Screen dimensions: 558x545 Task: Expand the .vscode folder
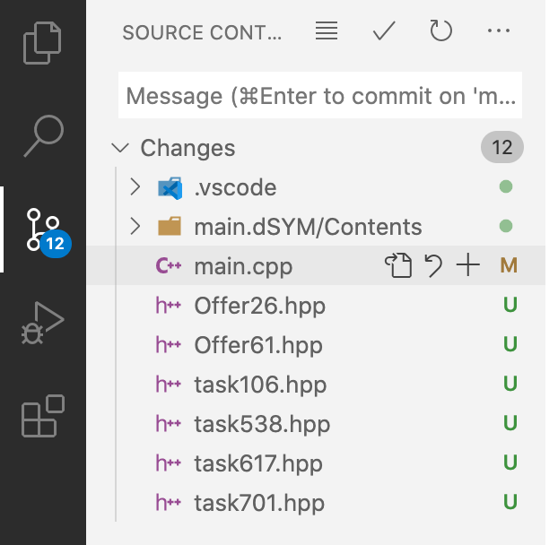point(135,187)
